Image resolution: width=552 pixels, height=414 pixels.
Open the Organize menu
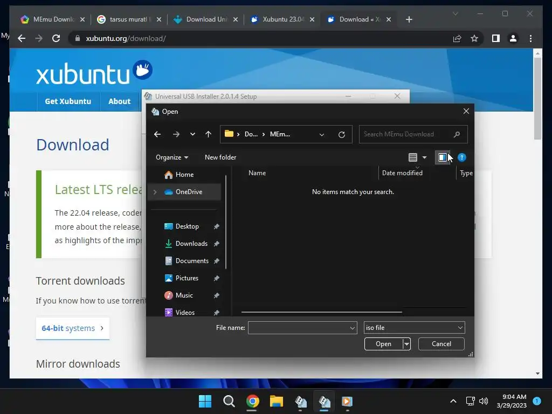tap(172, 157)
